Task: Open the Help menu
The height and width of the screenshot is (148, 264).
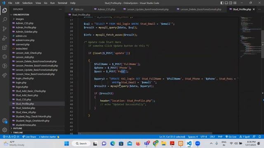Action: click(x=73, y=3)
